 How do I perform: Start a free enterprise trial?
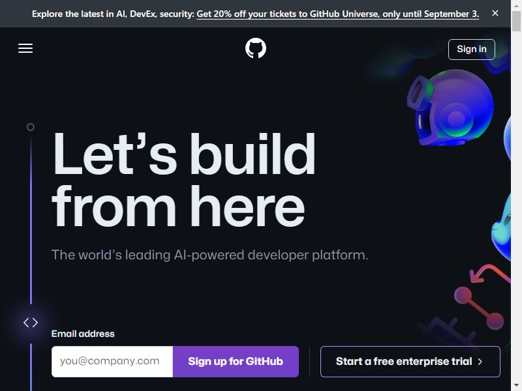tap(410, 362)
